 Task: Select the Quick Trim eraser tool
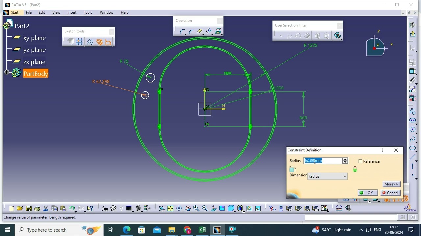pyautogui.click(x=200, y=31)
